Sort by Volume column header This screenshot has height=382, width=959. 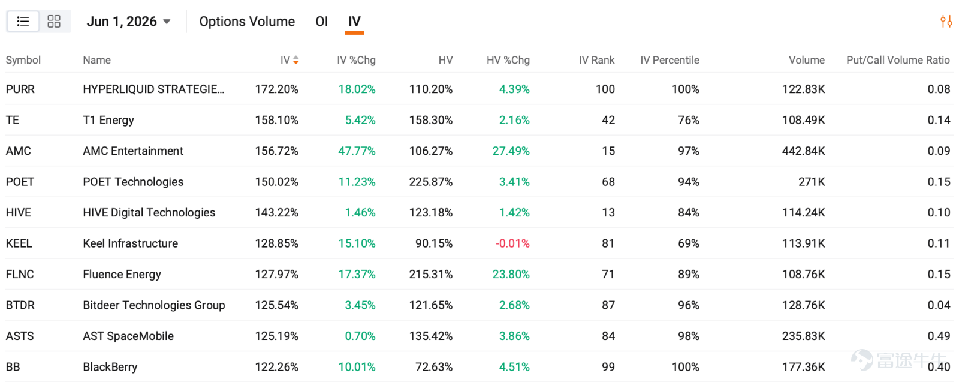[806, 60]
